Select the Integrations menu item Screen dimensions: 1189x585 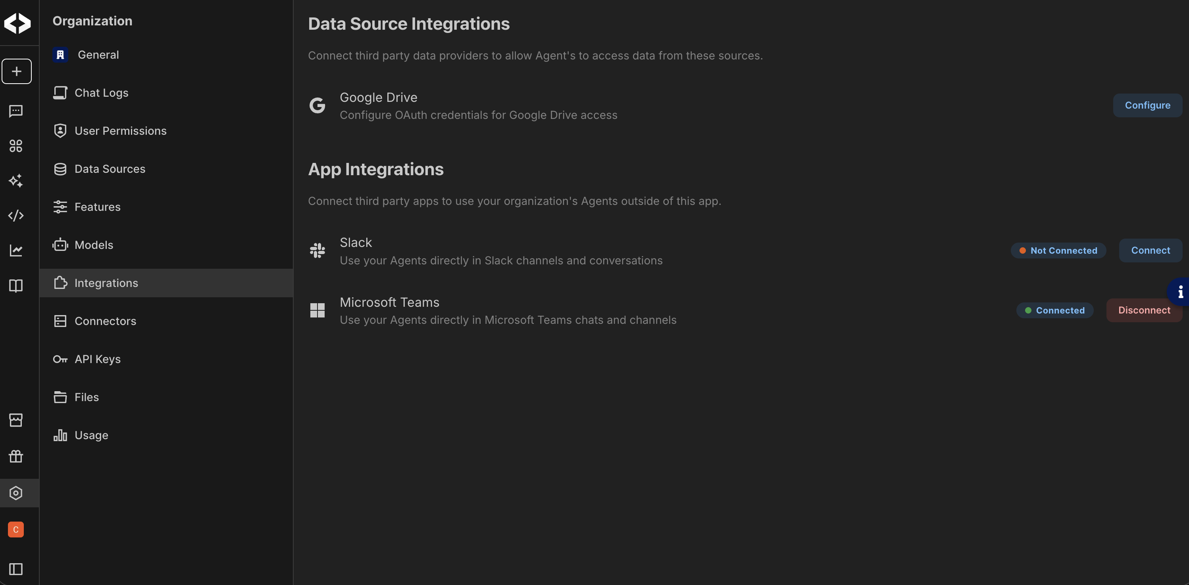[x=166, y=283]
